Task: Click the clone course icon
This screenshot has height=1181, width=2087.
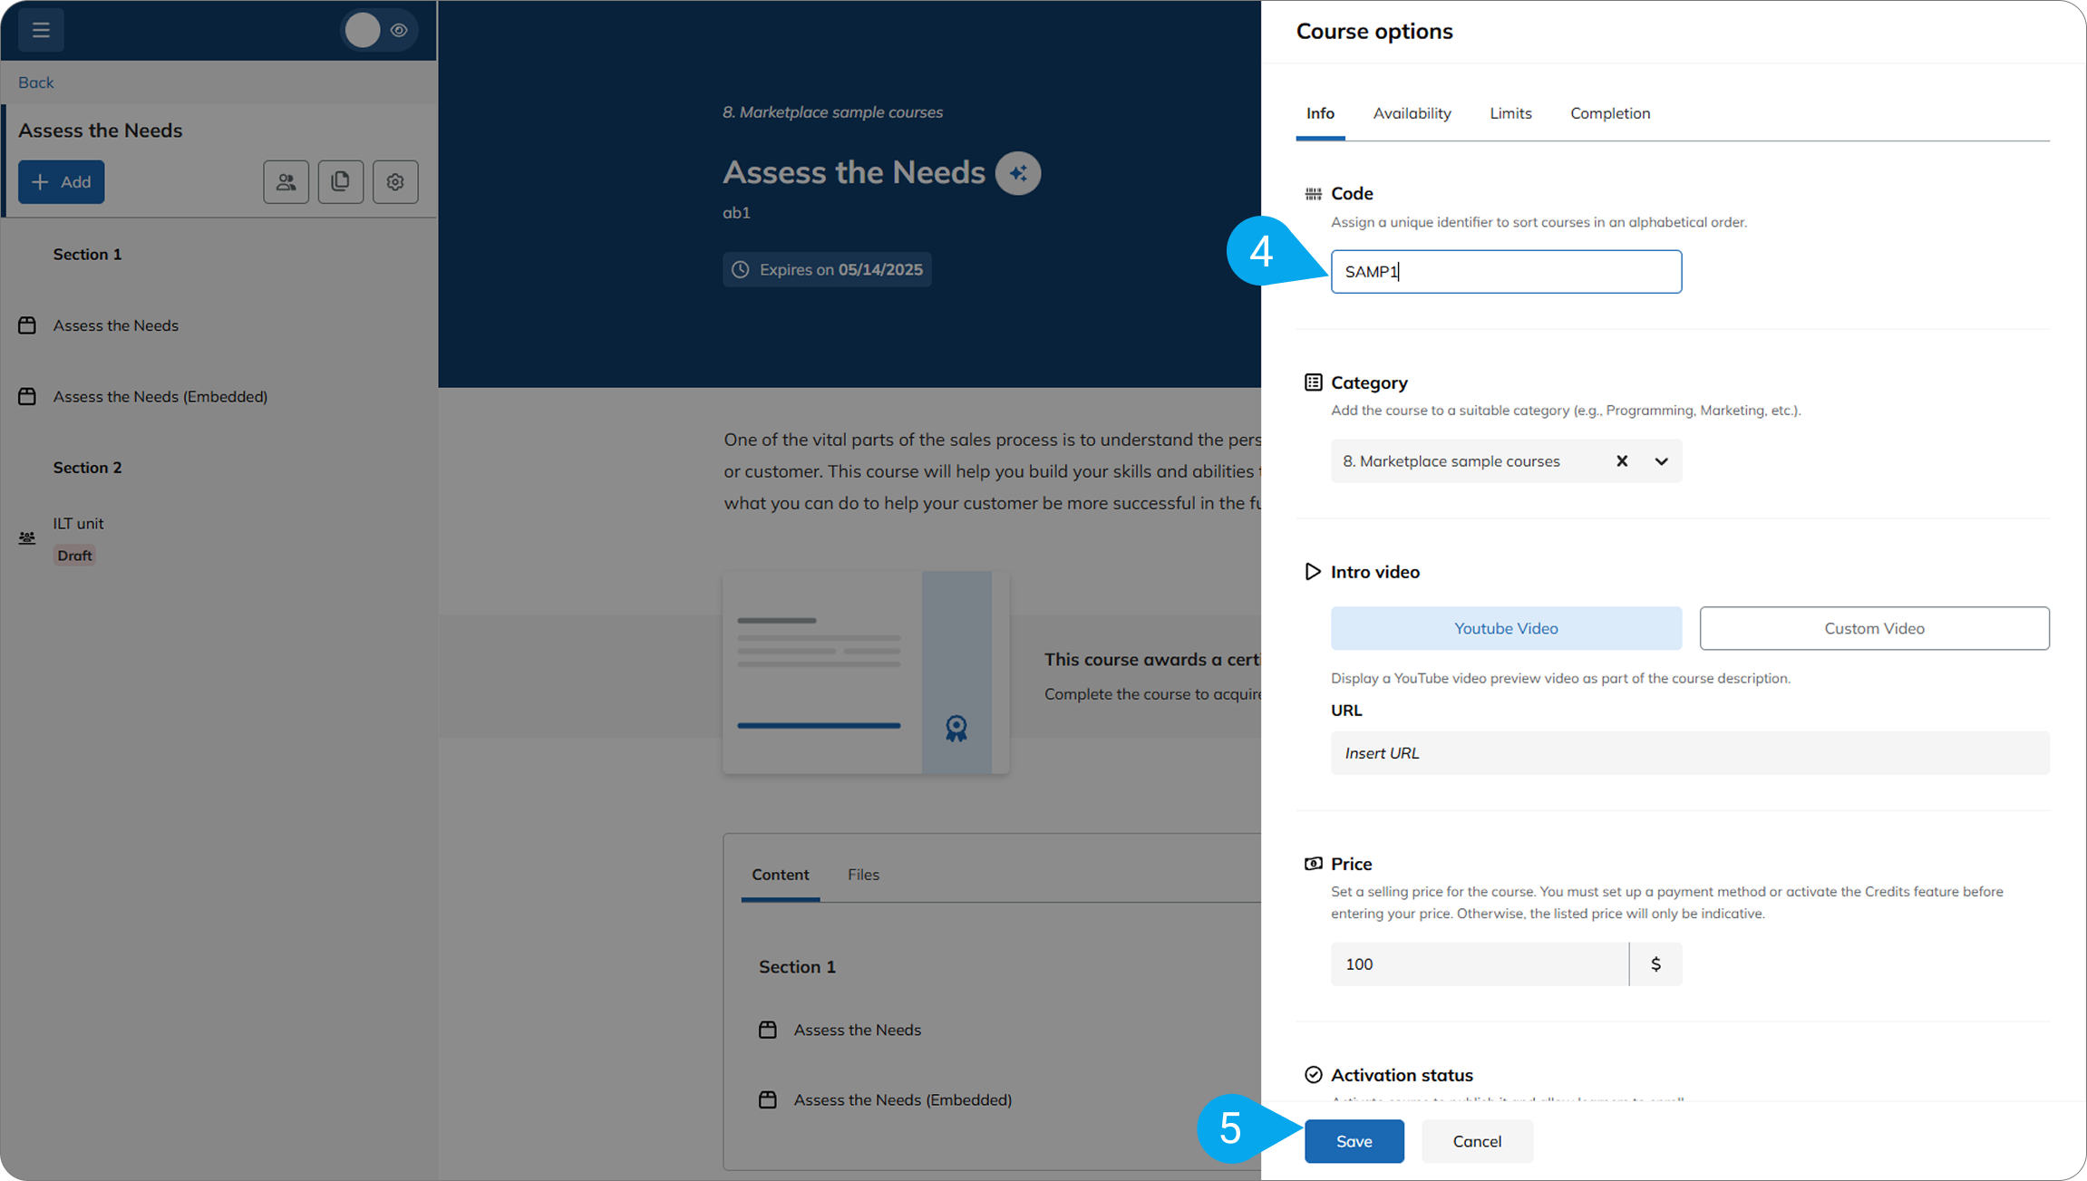Action: [x=341, y=182]
